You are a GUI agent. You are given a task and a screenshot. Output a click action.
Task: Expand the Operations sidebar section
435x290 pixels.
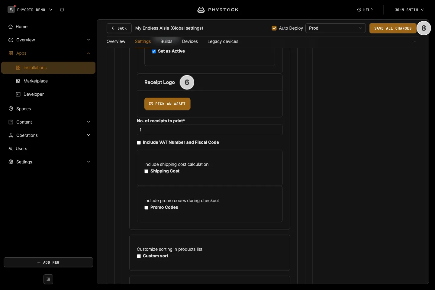click(x=89, y=135)
